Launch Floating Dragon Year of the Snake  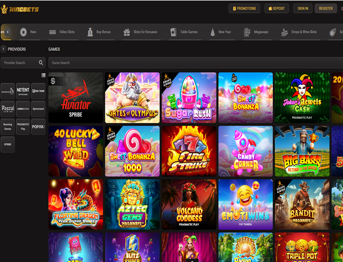tap(76, 205)
